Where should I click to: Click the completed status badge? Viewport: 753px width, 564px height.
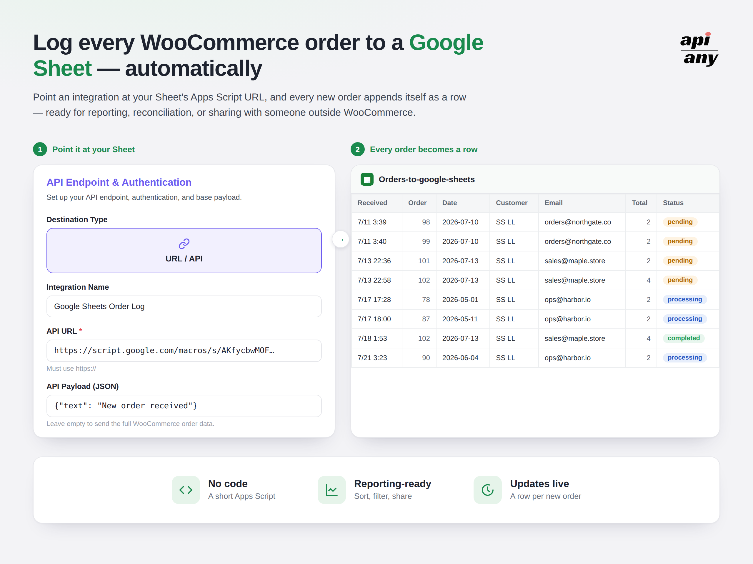point(684,338)
